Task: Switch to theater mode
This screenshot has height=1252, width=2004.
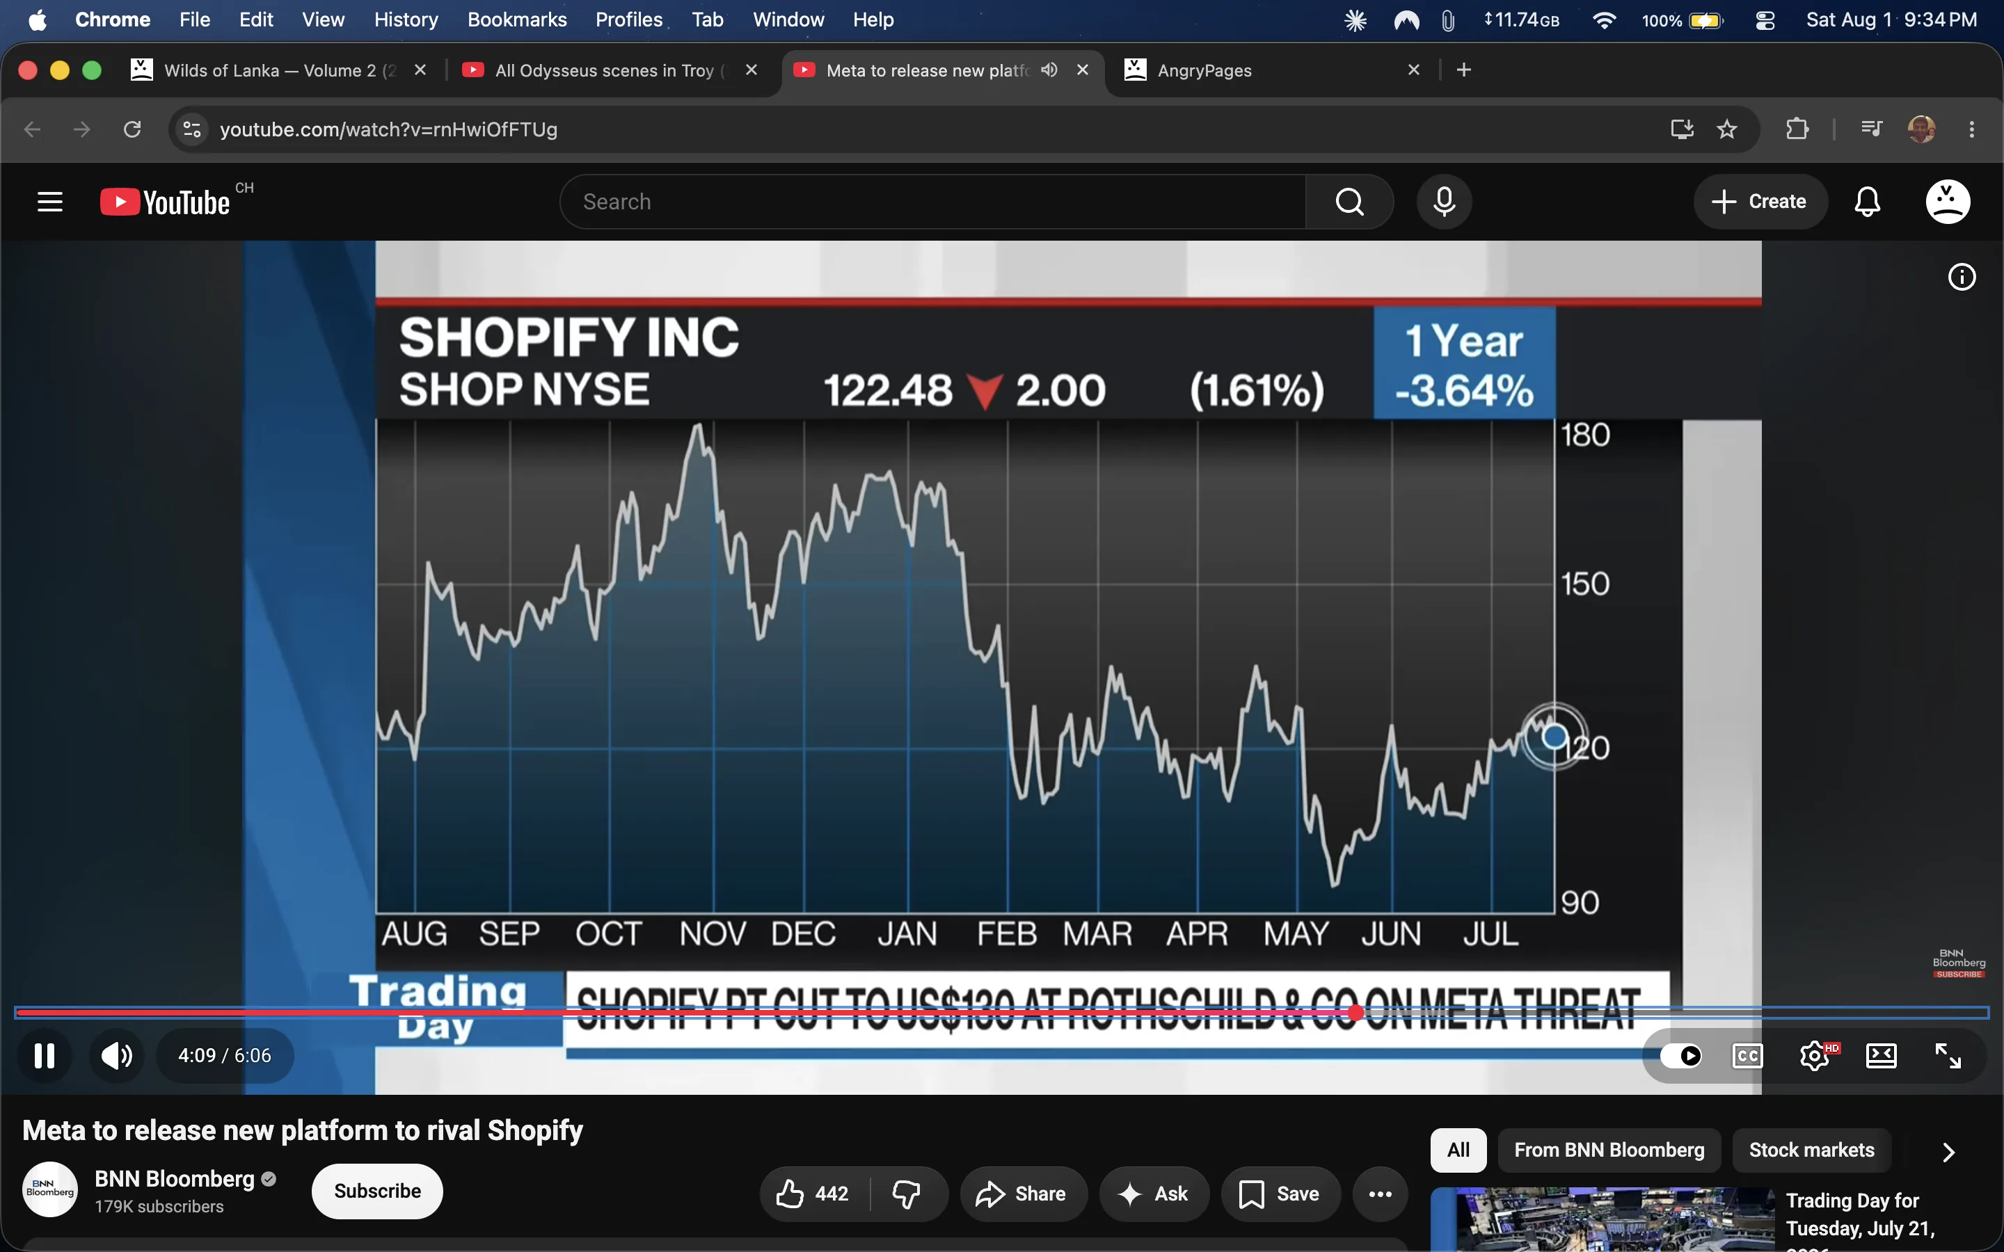Action: coord(1882,1056)
